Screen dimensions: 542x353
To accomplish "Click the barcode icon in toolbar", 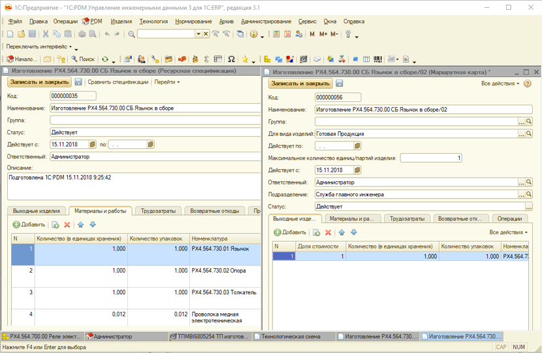I will coord(378,59).
